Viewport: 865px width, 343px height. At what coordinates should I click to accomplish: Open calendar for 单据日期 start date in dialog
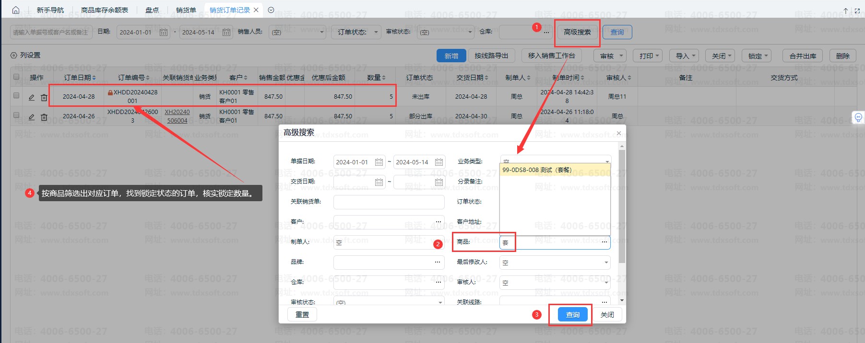click(x=379, y=162)
